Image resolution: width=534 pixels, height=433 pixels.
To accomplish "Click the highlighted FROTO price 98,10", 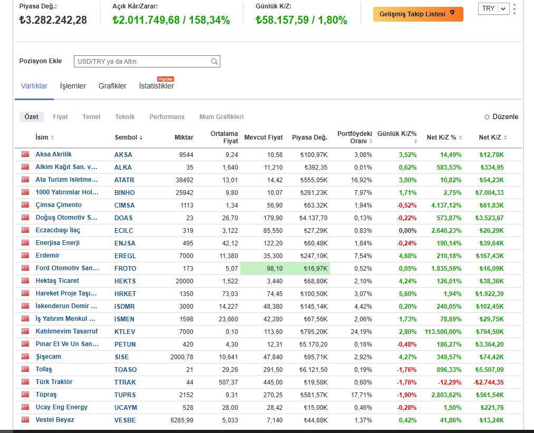I will coord(275,269).
